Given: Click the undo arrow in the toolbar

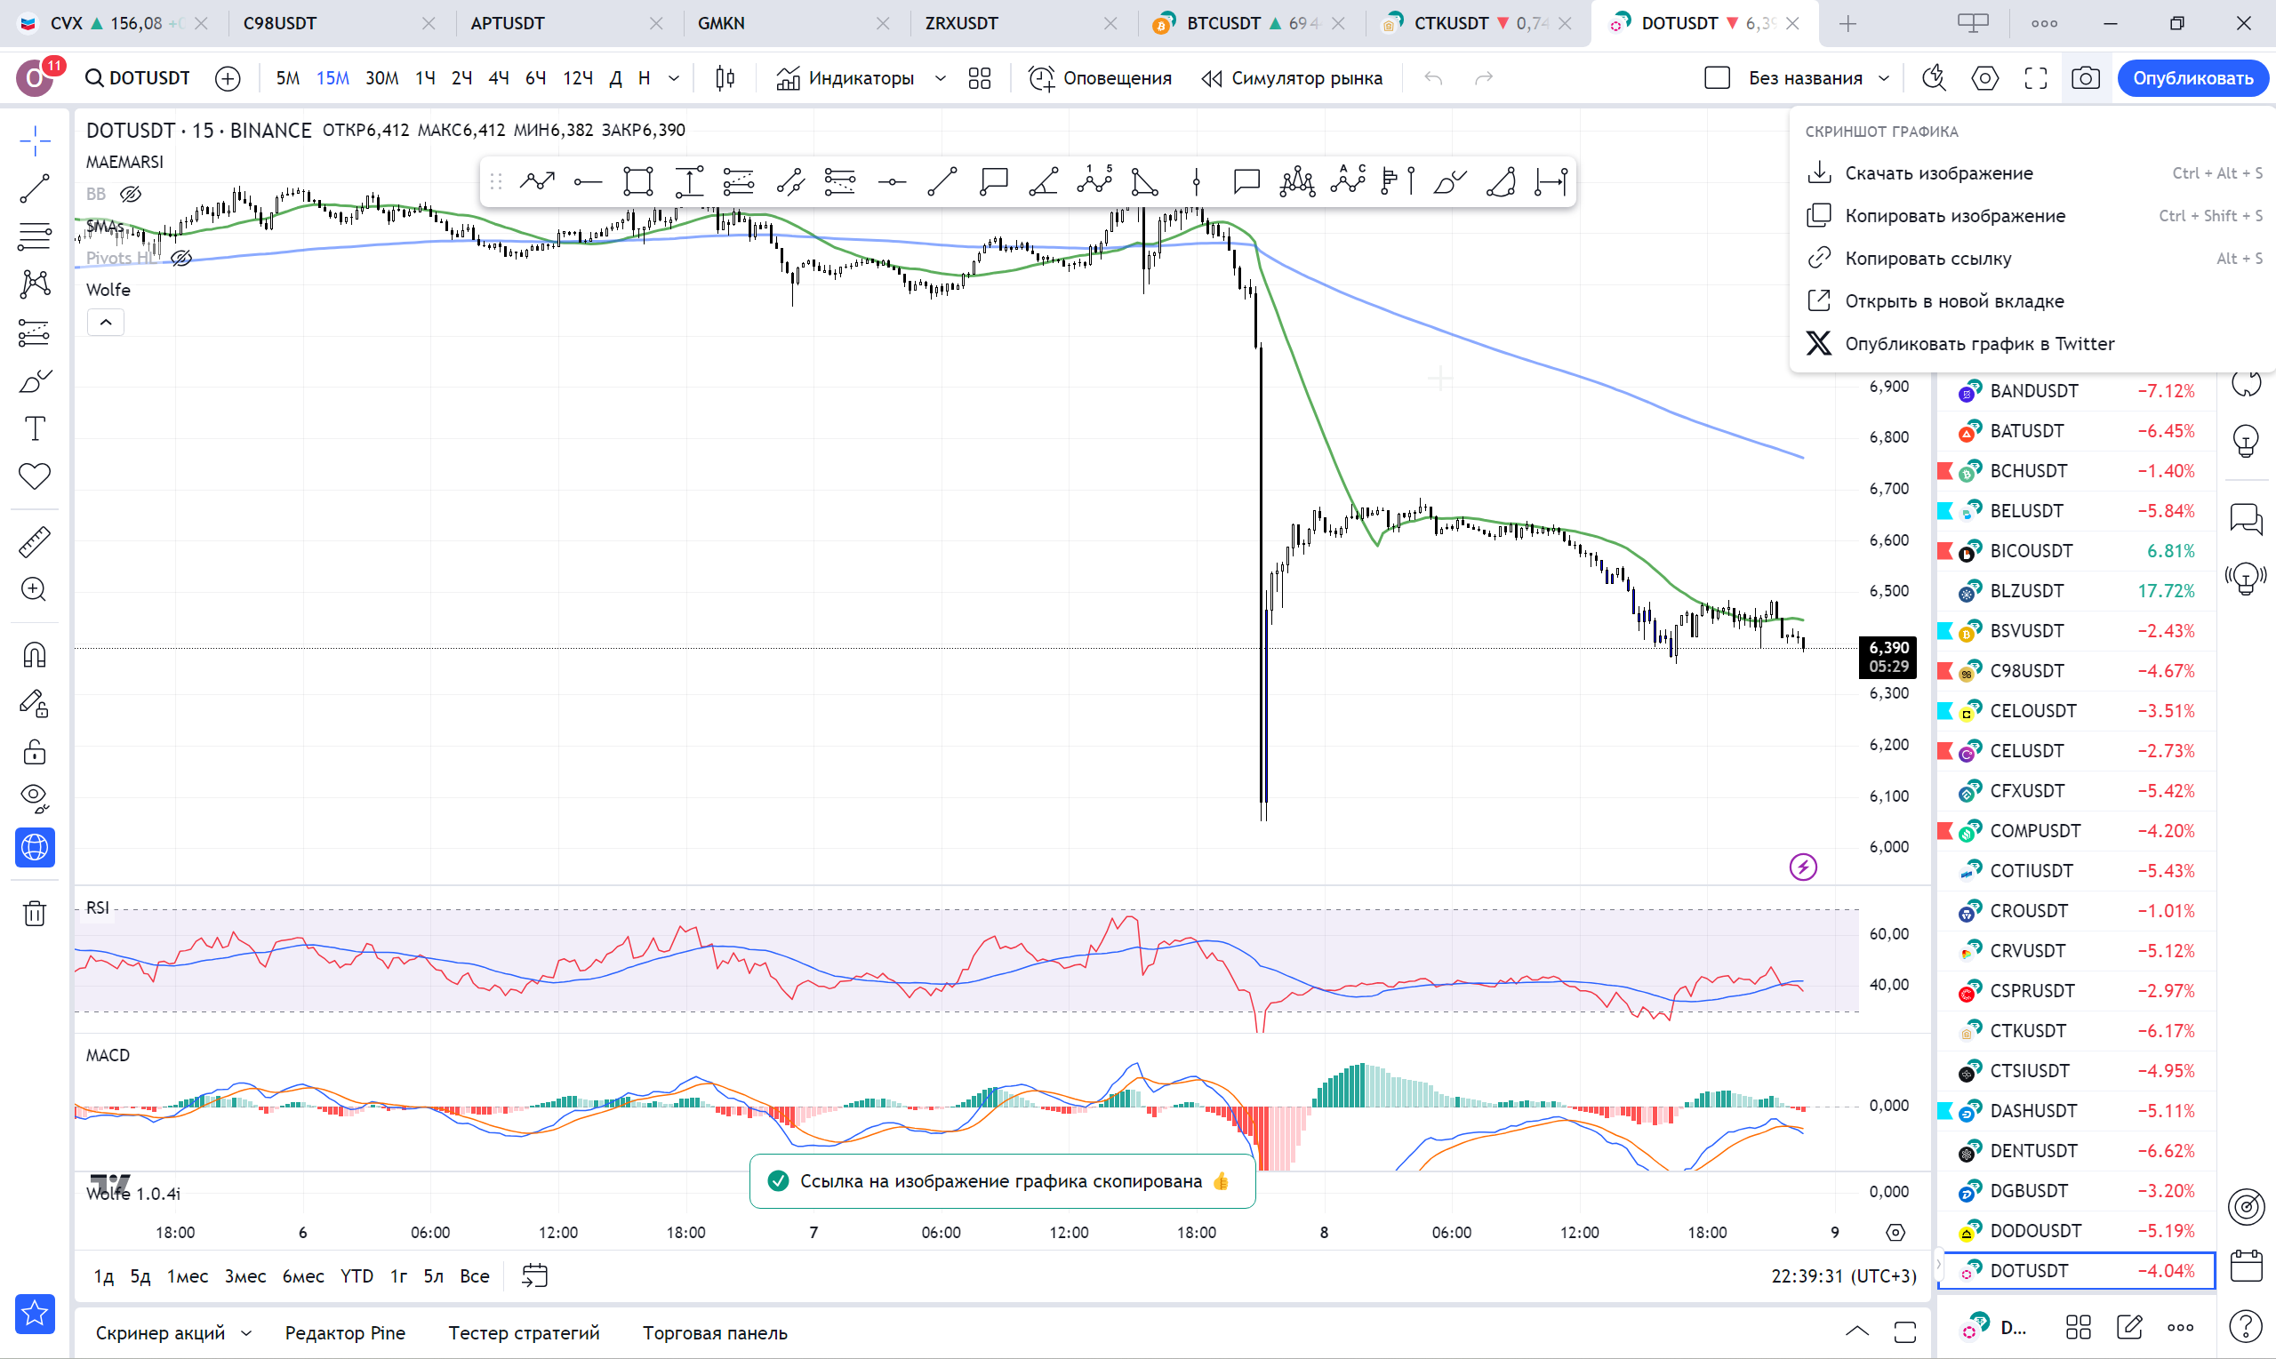Looking at the screenshot, I should coord(1434,78).
